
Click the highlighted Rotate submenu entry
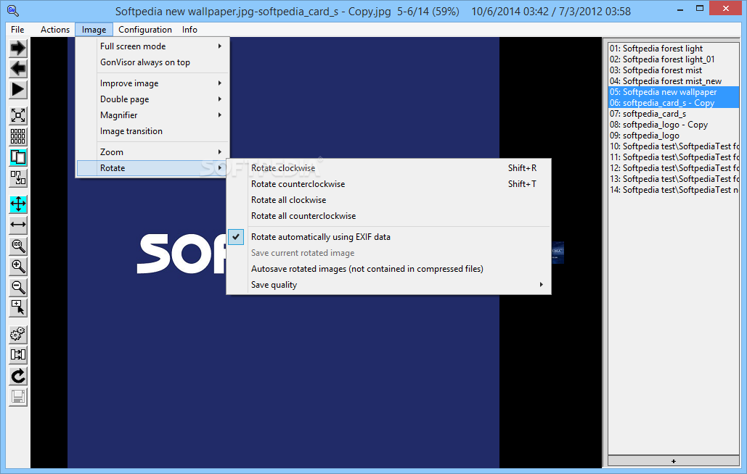click(152, 168)
